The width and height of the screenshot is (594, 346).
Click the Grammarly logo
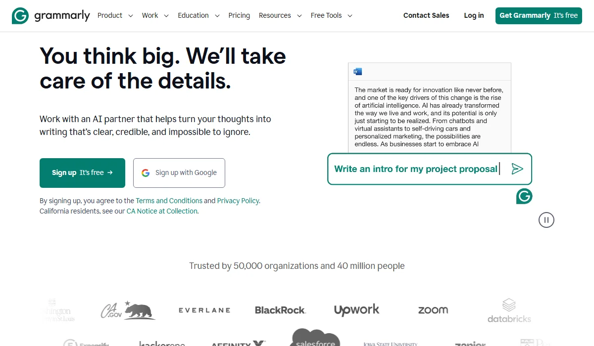[50, 15]
